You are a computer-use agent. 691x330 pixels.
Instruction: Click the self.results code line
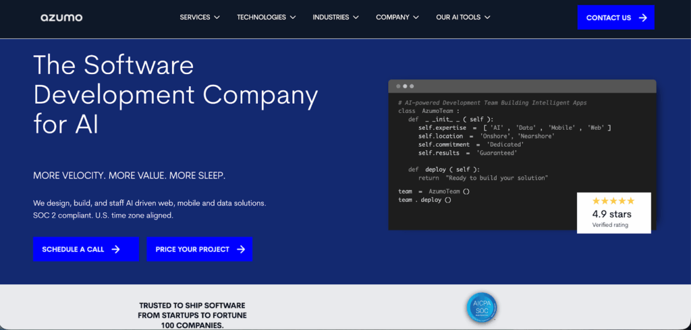[x=468, y=153]
